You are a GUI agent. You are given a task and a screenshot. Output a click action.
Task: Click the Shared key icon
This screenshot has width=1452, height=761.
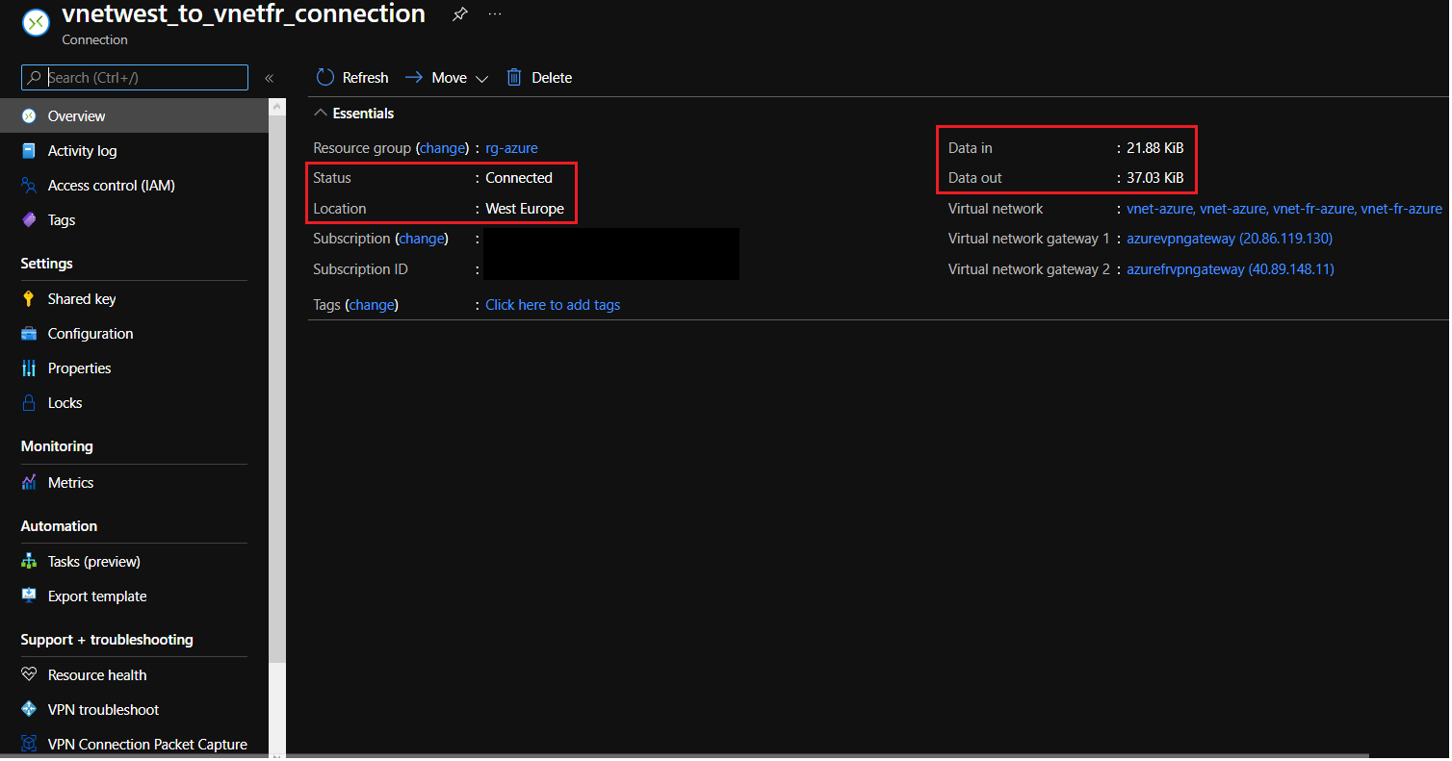point(29,299)
